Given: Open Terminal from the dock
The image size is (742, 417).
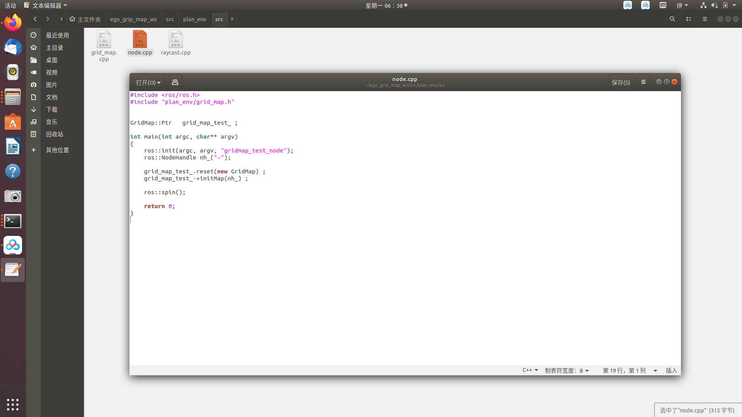Looking at the screenshot, I should click(x=13, y=221).
